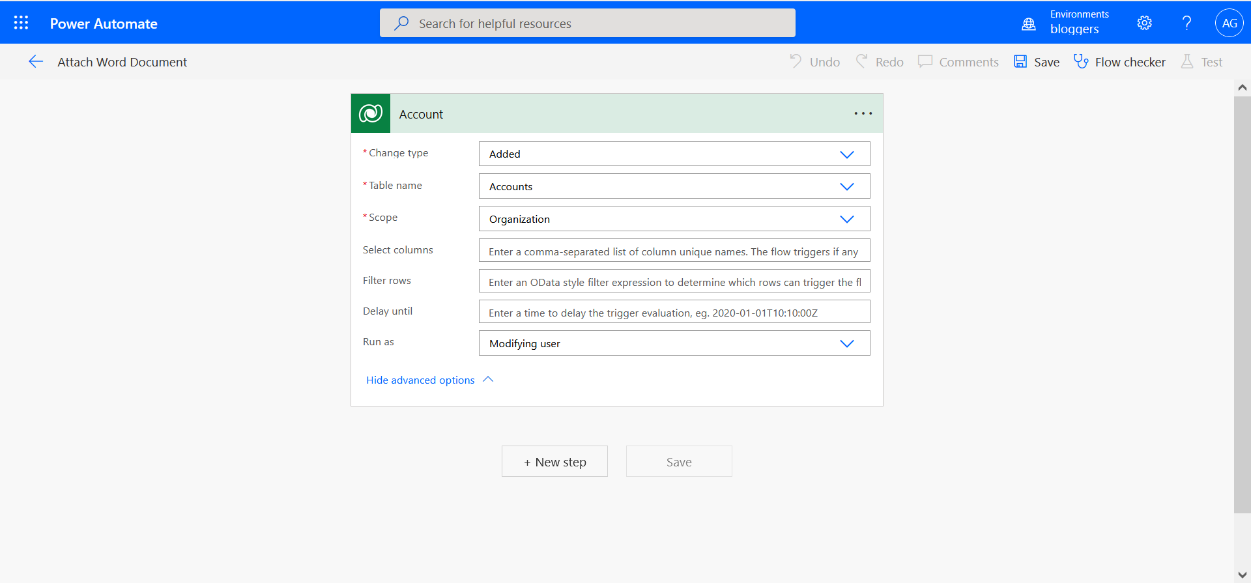Click the Undo label
1251x583 pixels.
[825, 62]
